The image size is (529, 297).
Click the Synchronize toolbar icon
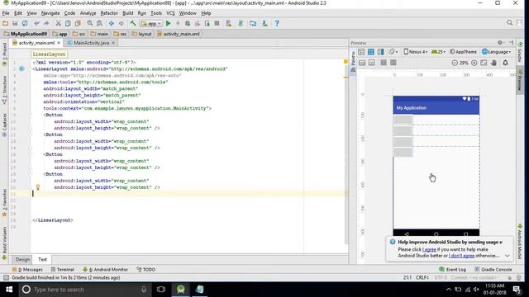point(25,23)
